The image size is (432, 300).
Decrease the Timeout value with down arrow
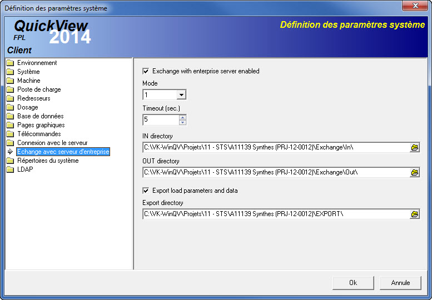click(182, 122)
